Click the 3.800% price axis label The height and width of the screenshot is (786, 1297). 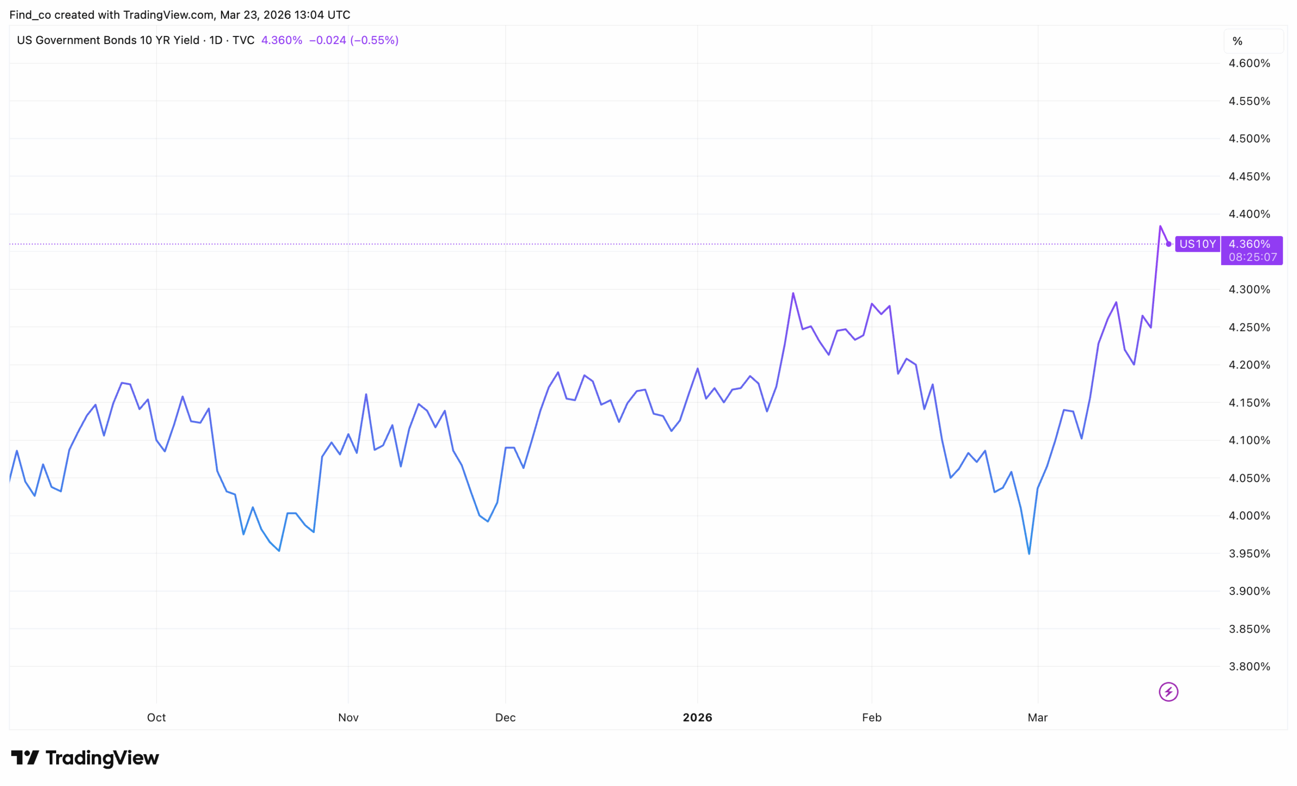coord(1249,666)
